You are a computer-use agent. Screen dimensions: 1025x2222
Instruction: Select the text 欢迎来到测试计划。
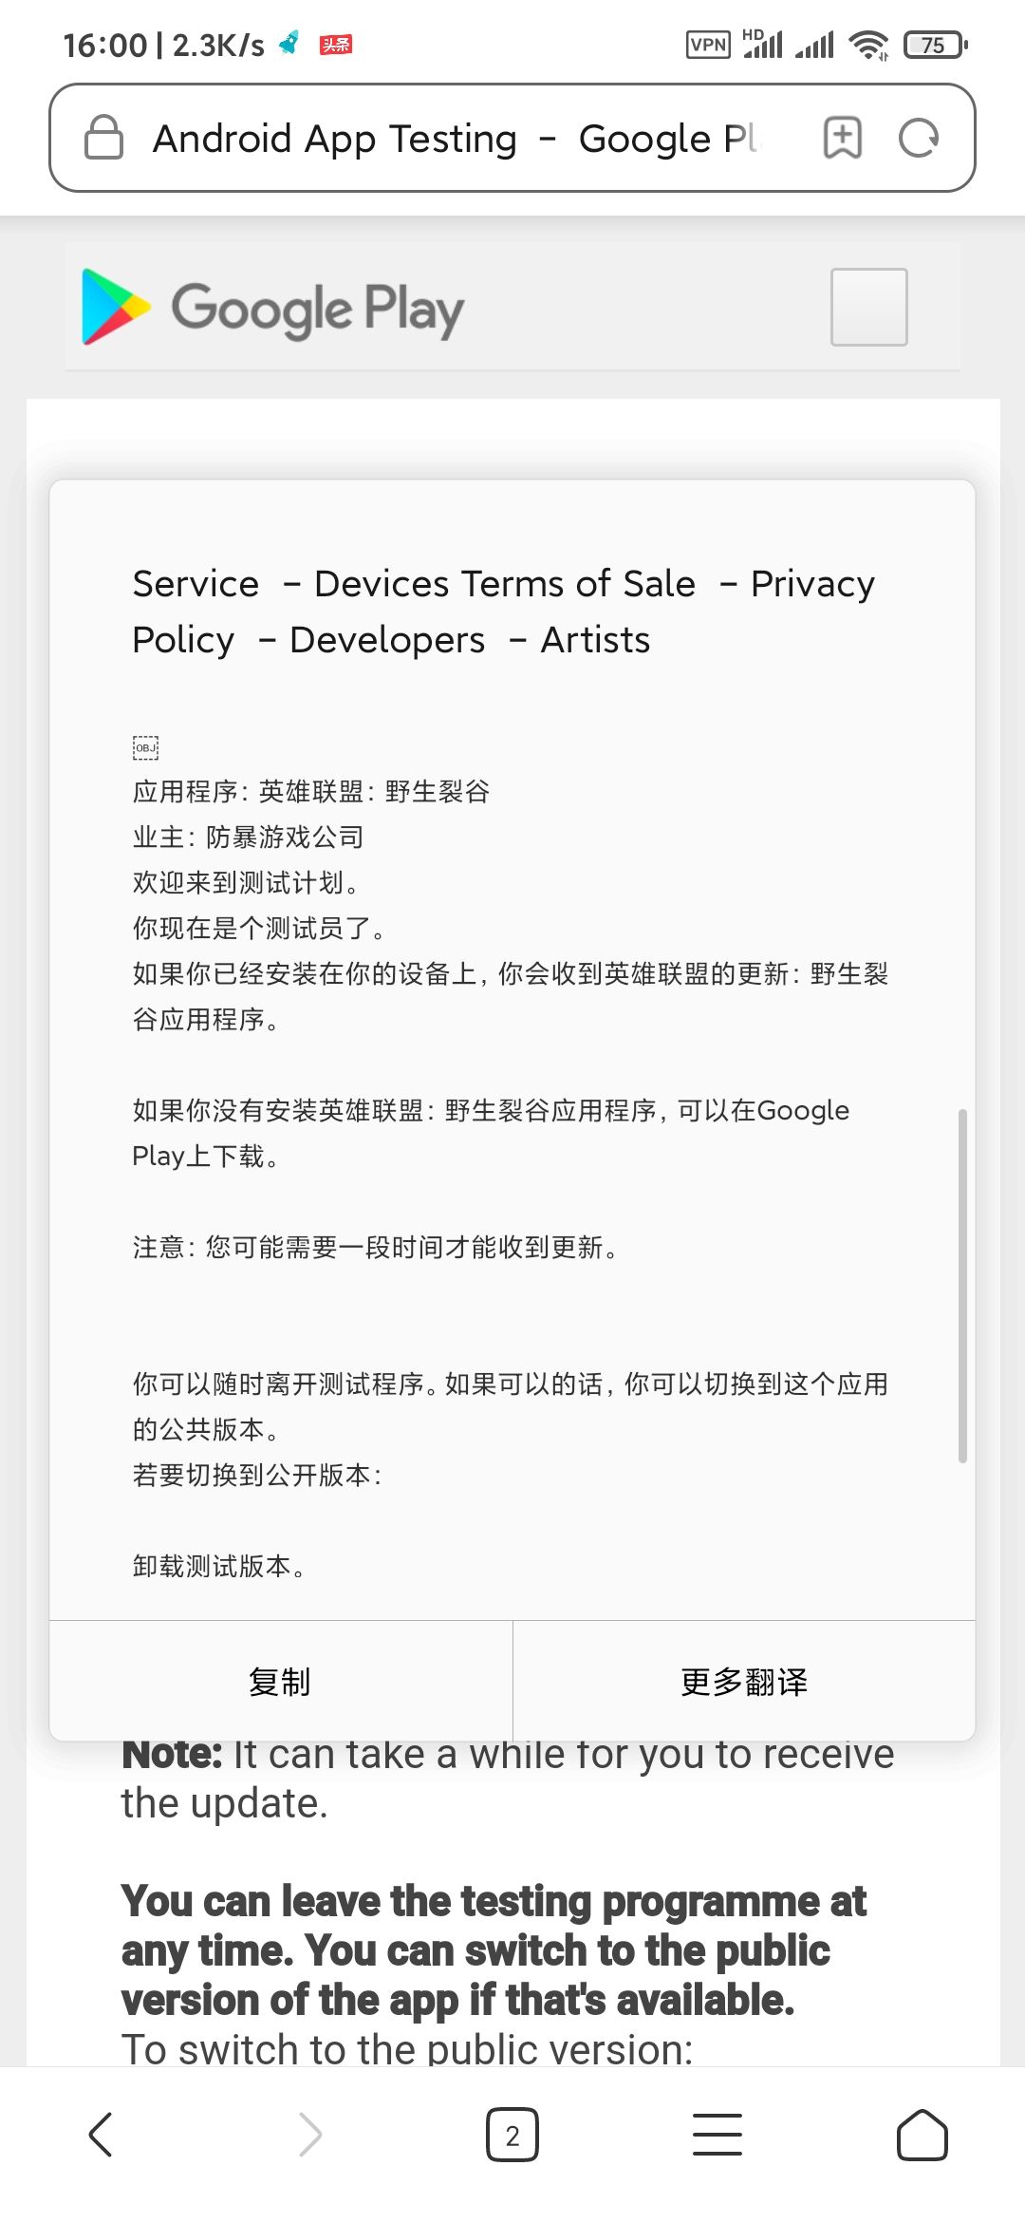249,882
